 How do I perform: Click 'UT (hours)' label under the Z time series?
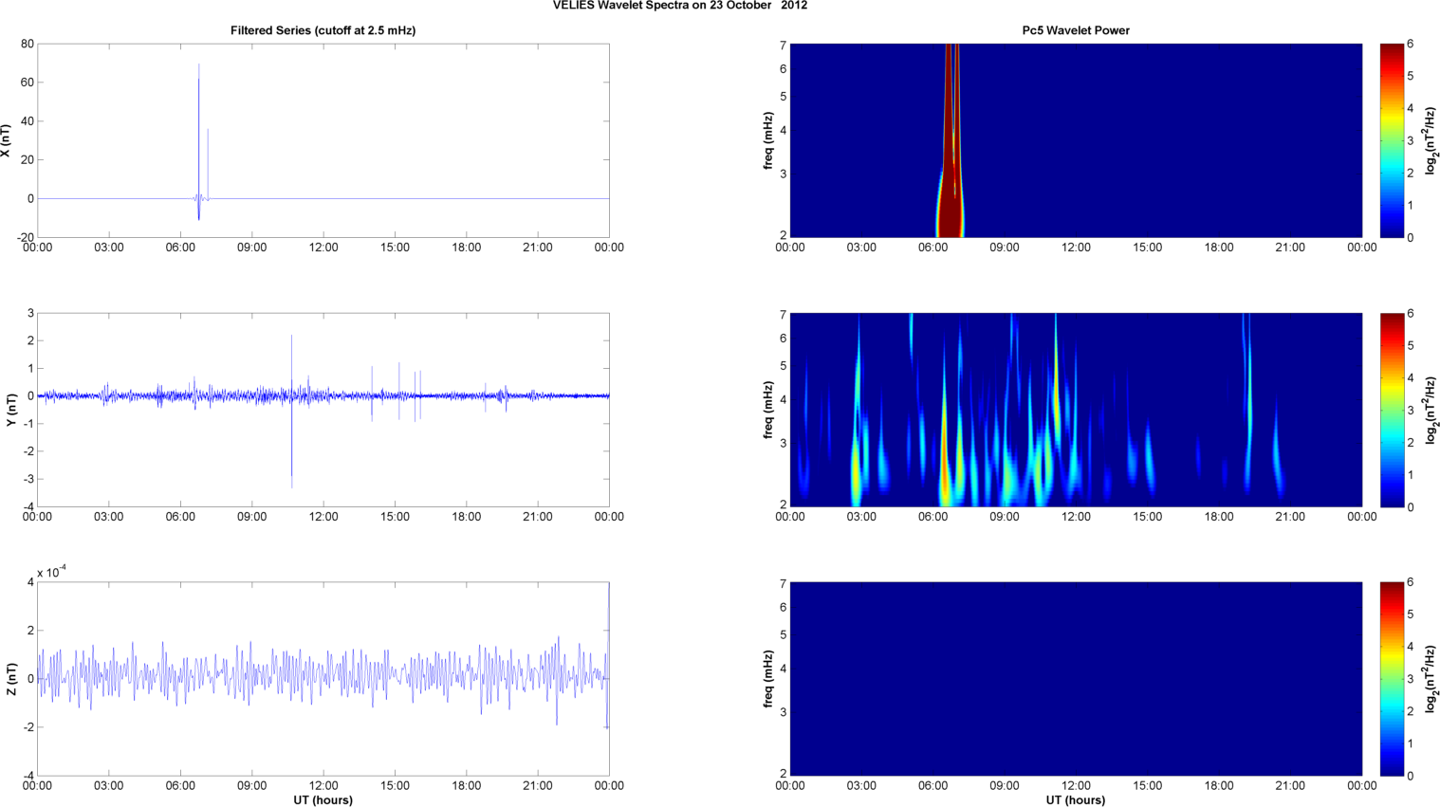pos(323,799)
